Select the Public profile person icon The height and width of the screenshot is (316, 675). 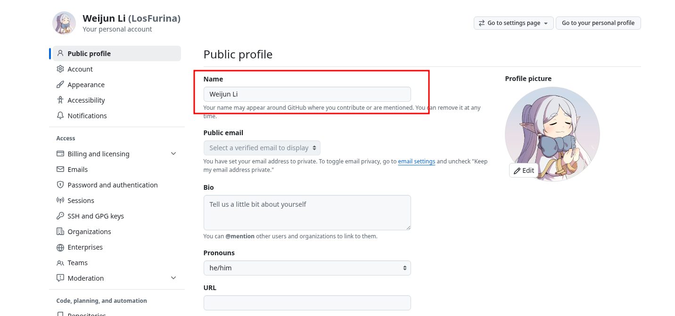coord(60,53)
